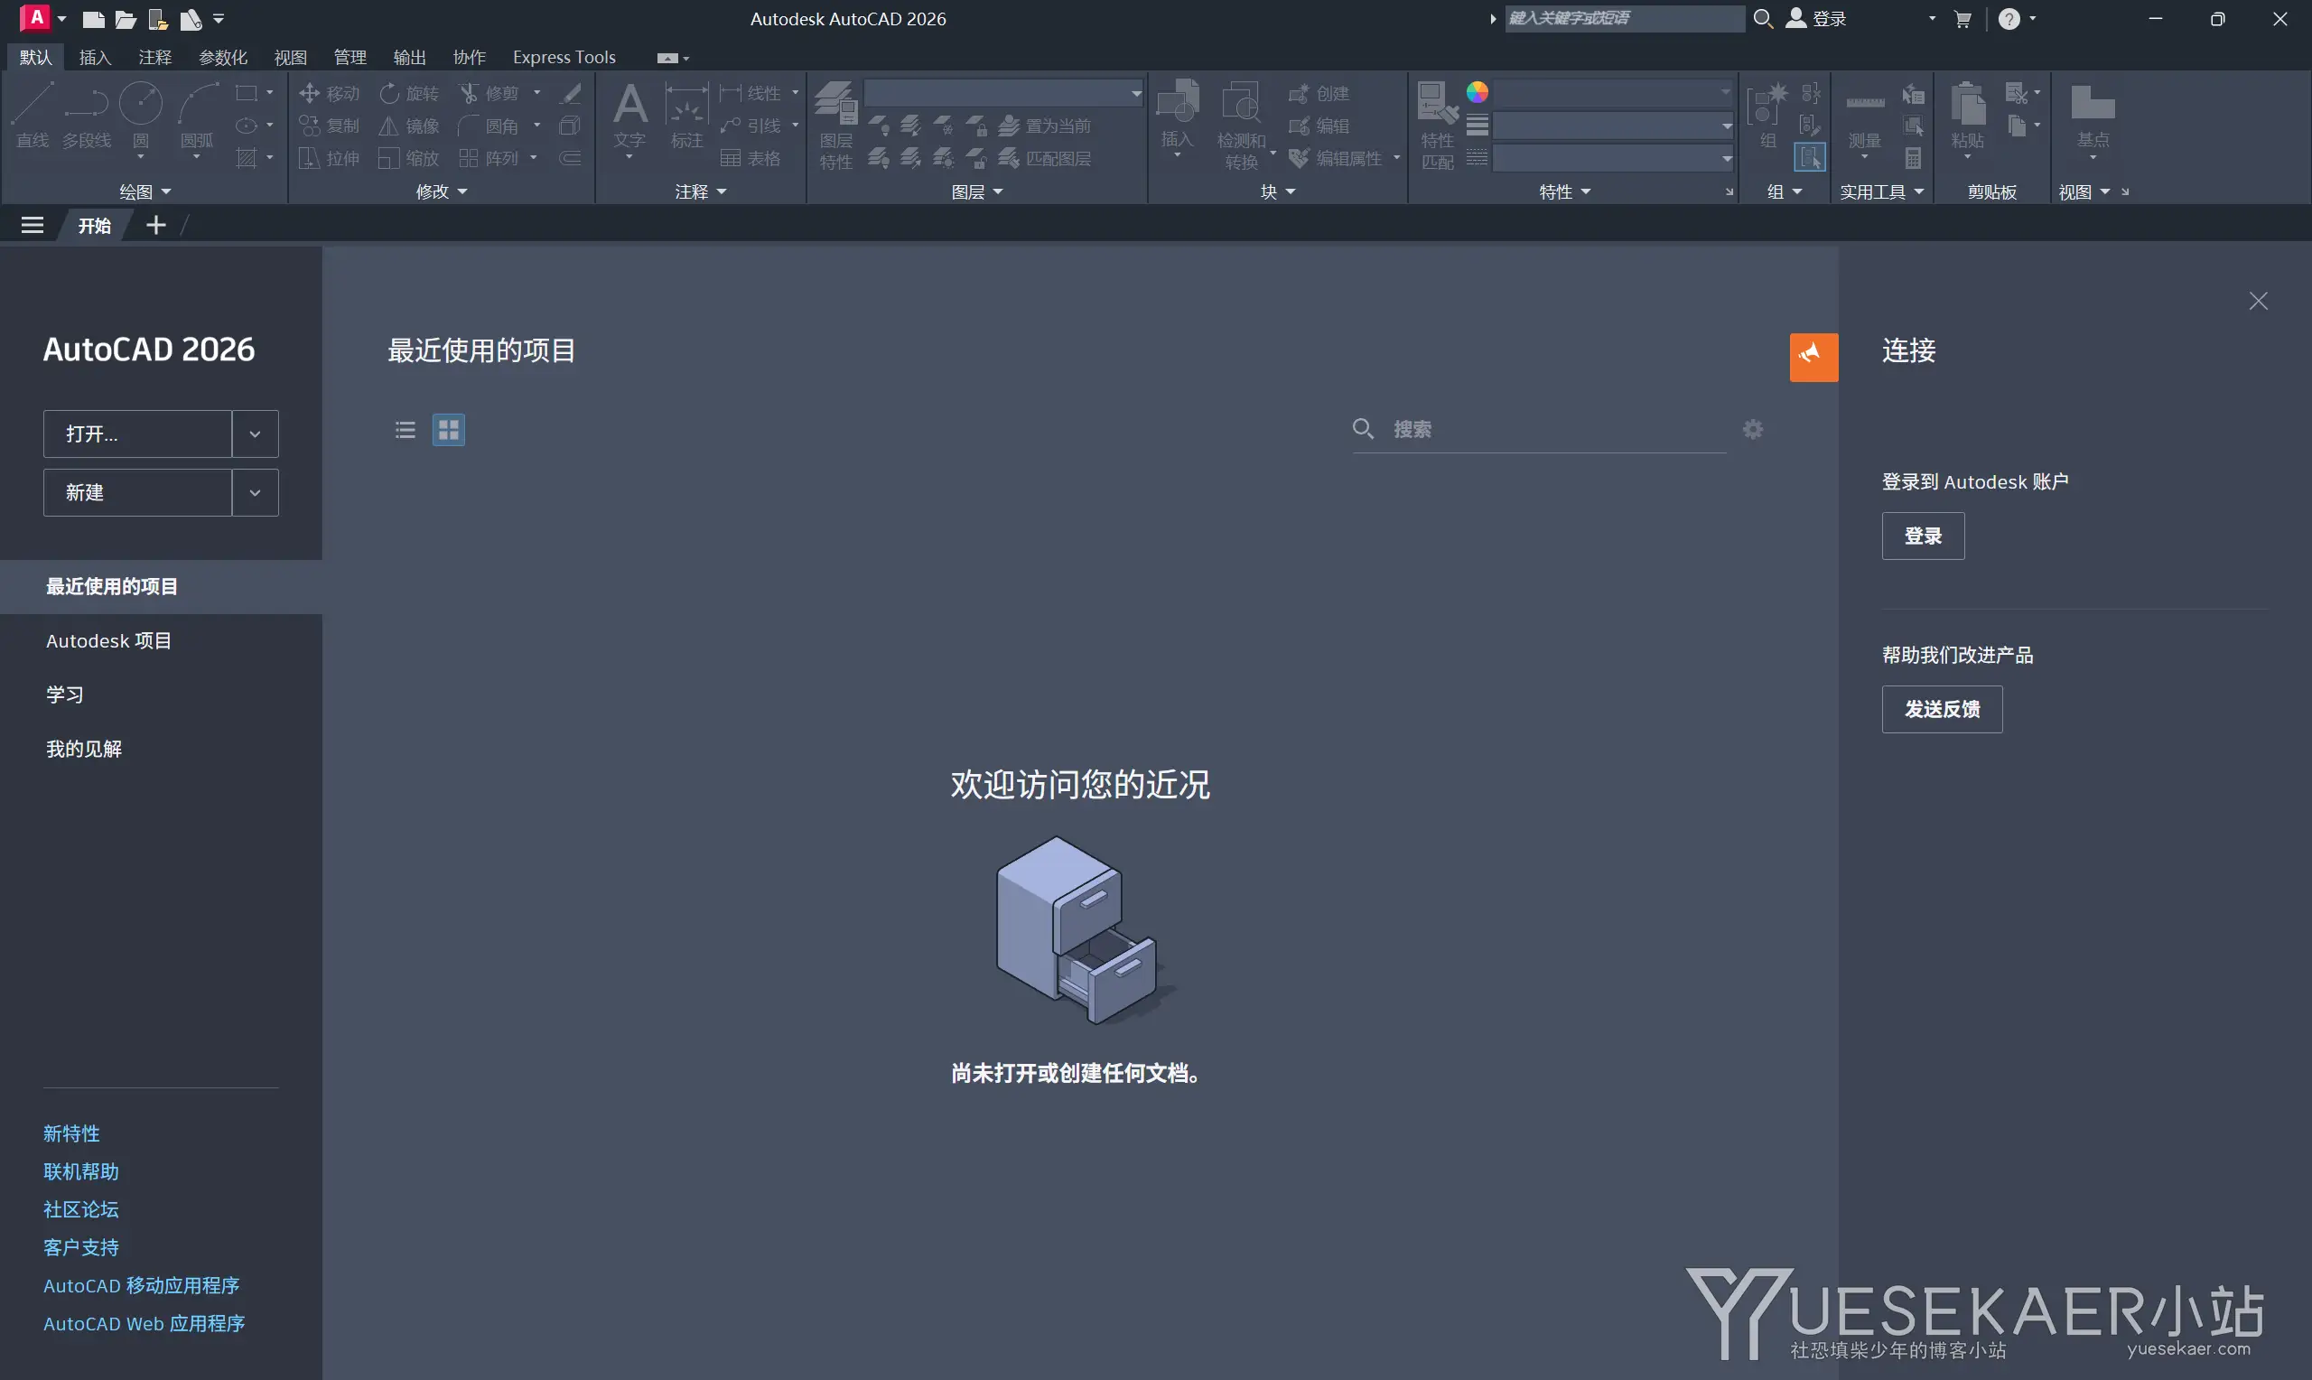This screenshot has width=2312, height=1380.
Task: Click the 打开... (Open) button
Action: point(137,434)
